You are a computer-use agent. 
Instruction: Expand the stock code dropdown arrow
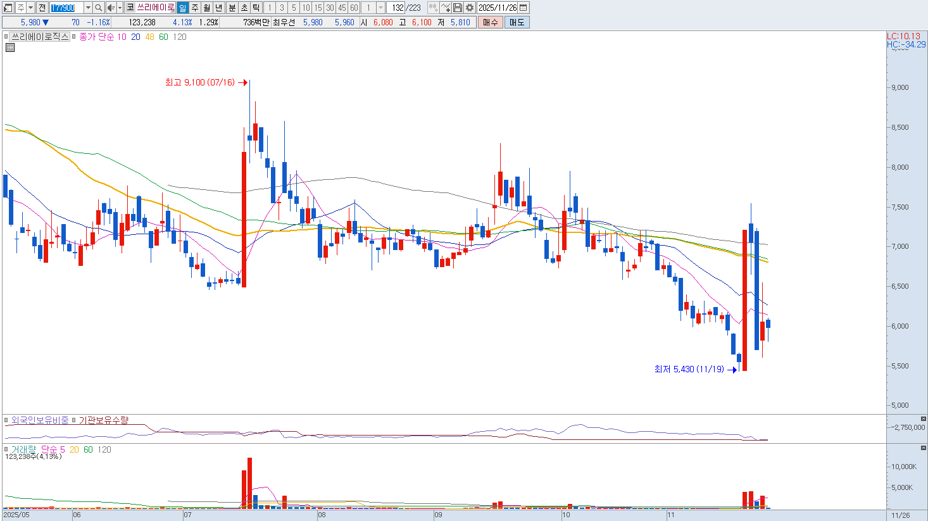[88, 8]
